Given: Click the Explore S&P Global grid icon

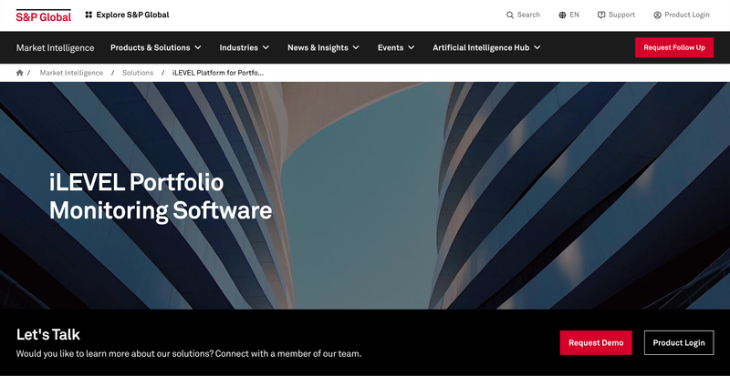Looking at the screenshot, I should pyautogui.click(x=89, y=15).
